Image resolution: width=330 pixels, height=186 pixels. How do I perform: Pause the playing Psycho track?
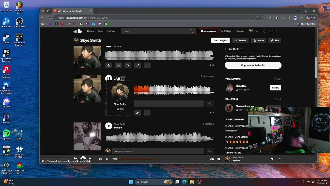(x=109, y=78)
